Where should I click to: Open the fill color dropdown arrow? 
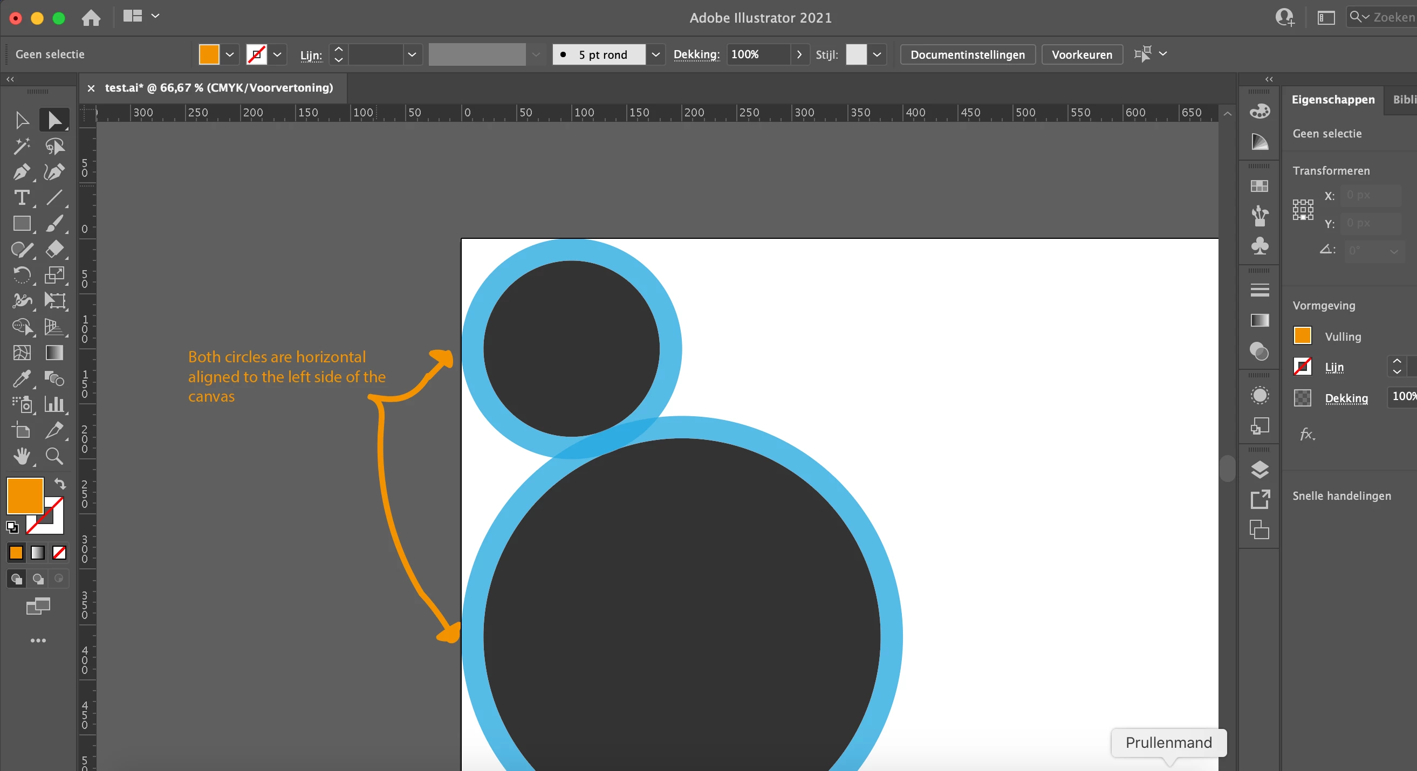pyautogui.click(x=230, y=54)
